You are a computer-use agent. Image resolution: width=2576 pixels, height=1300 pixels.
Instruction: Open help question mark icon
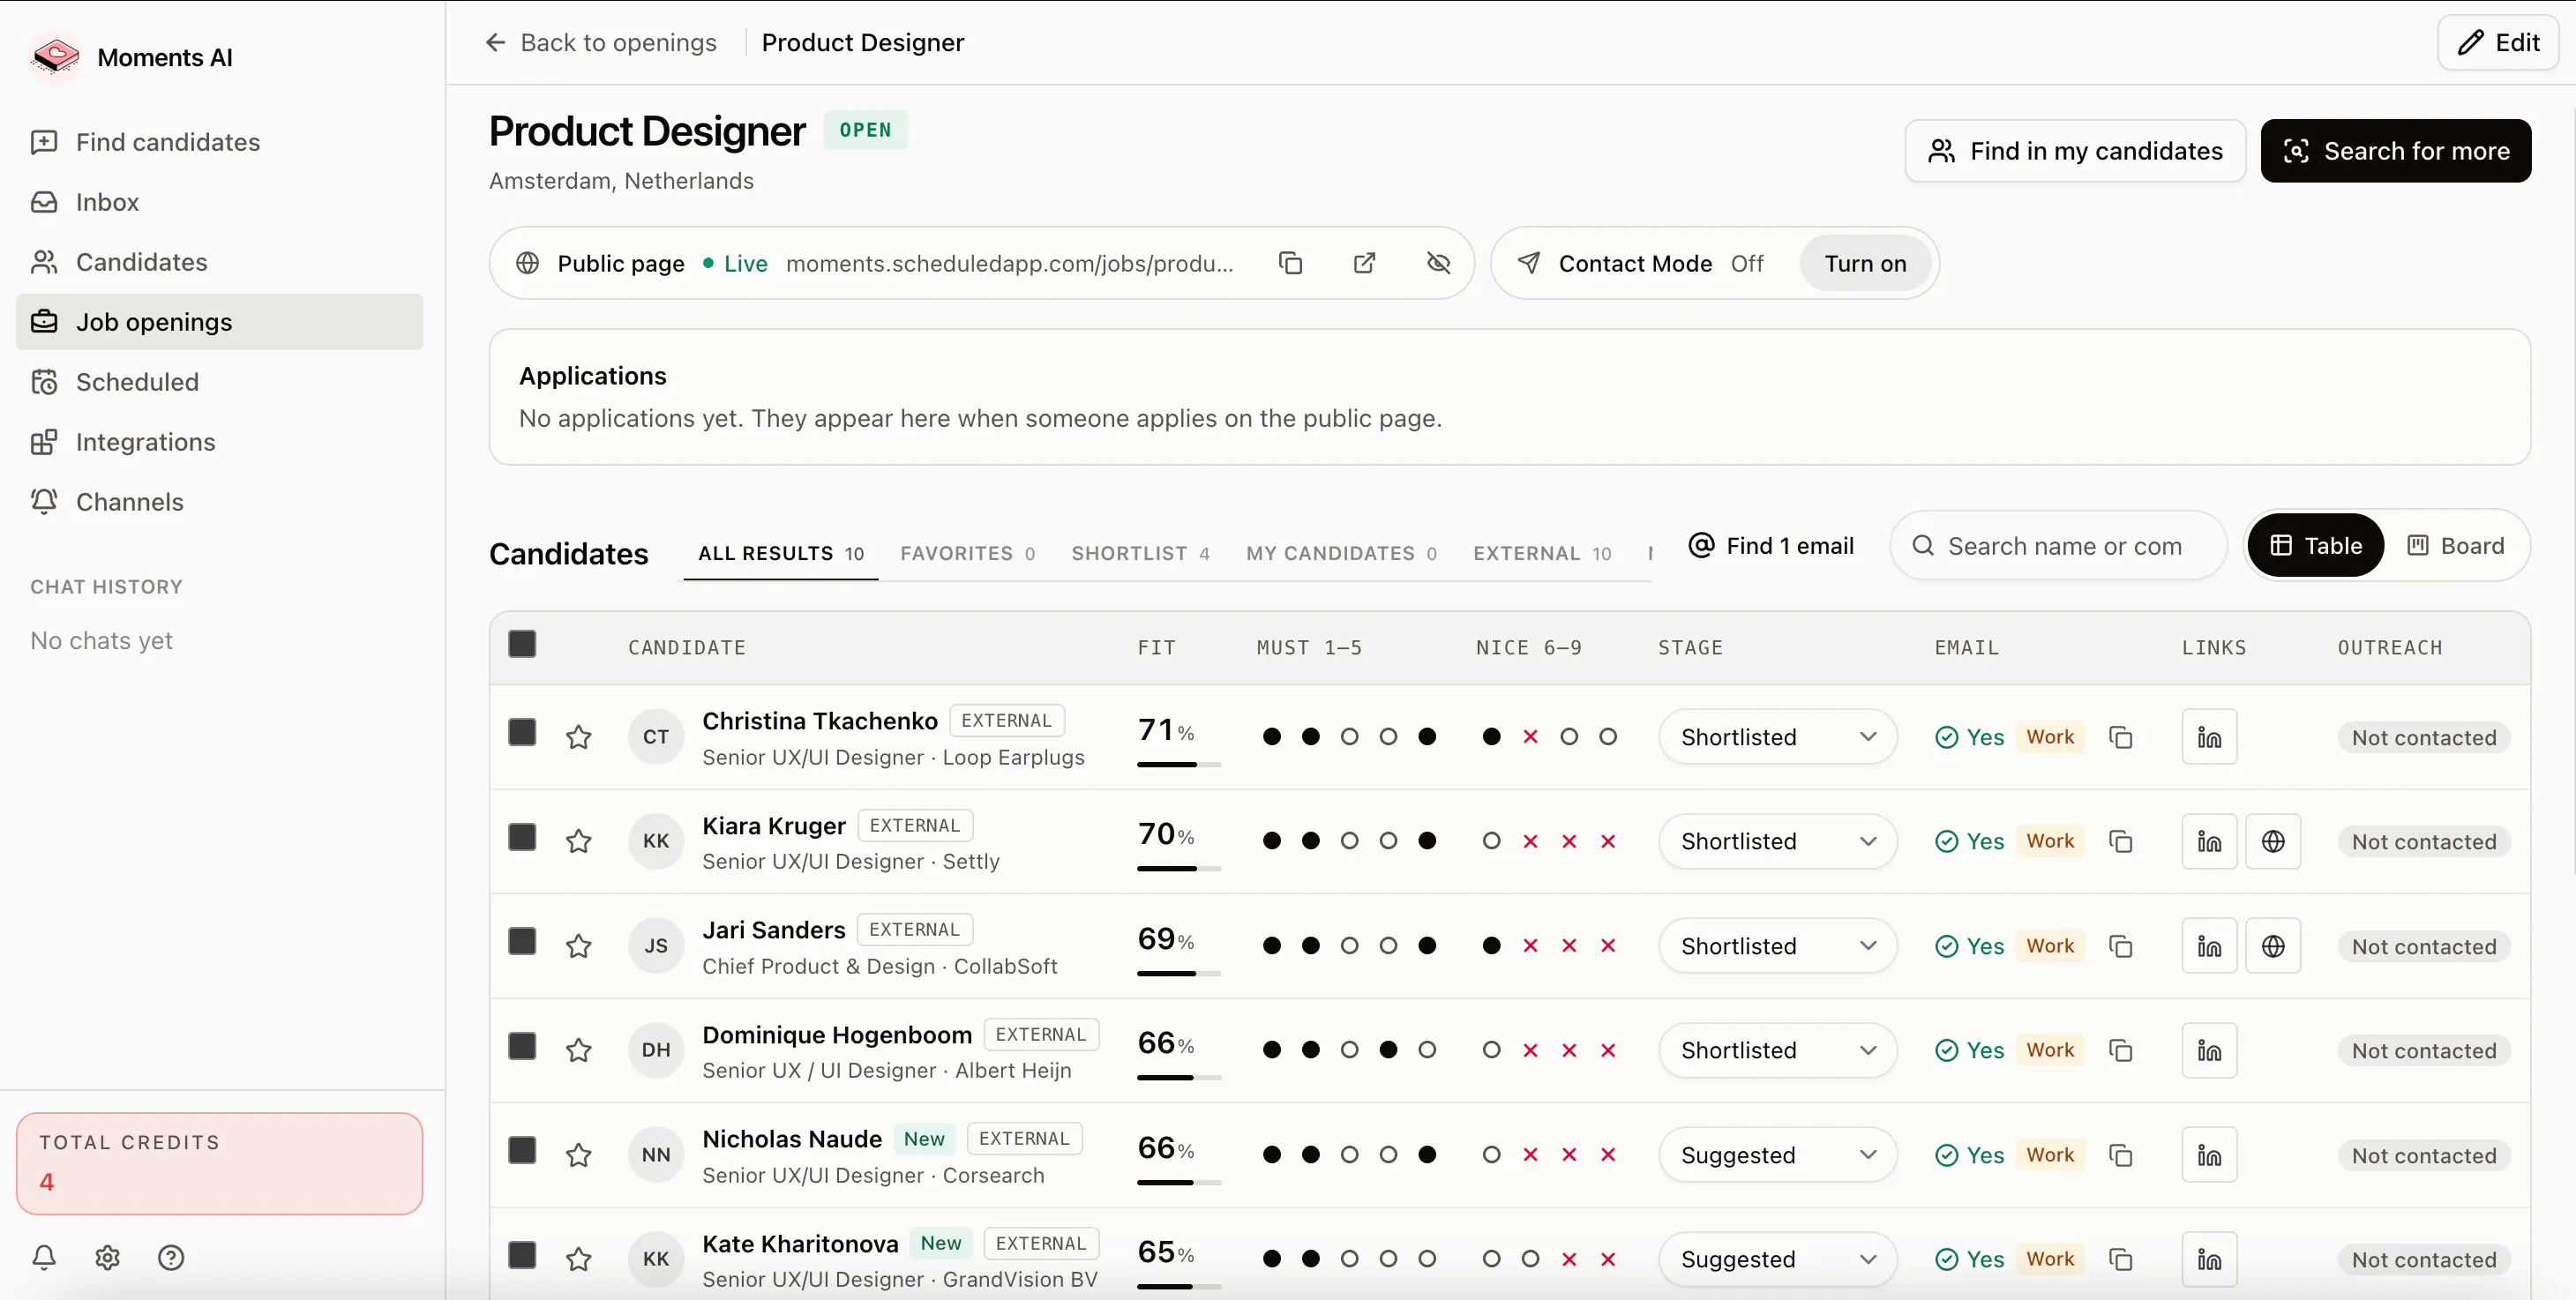tap(171, 1257)
